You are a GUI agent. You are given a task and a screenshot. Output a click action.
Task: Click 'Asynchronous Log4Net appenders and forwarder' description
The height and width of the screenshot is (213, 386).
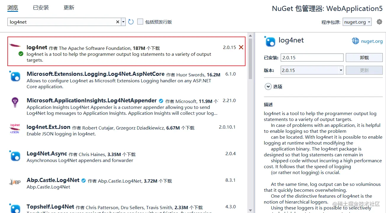coord(80,160)
